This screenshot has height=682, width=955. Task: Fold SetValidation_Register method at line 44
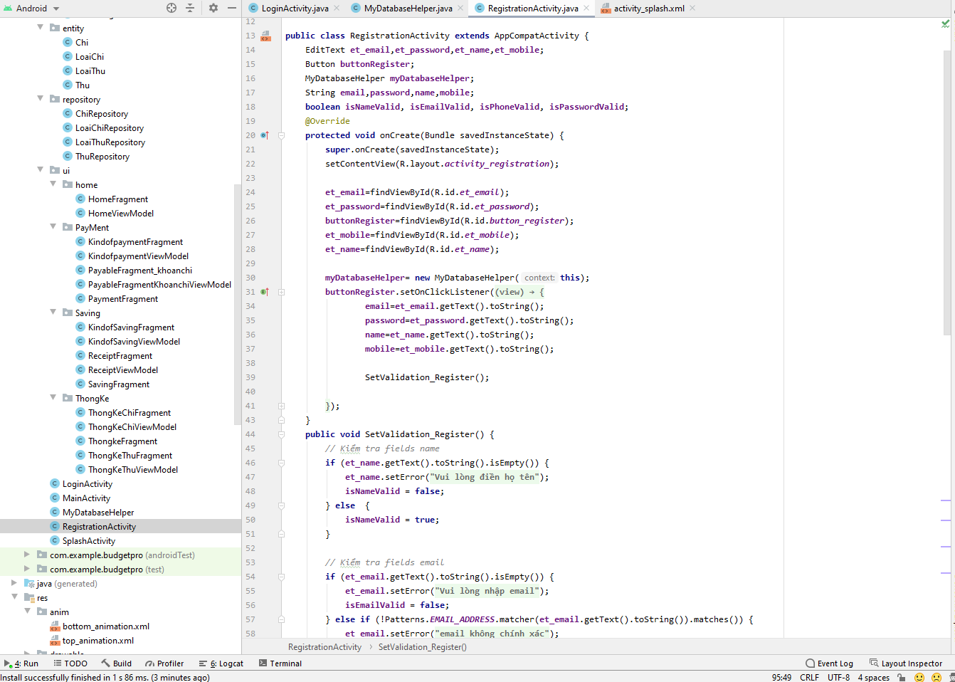tap(281, 434)
